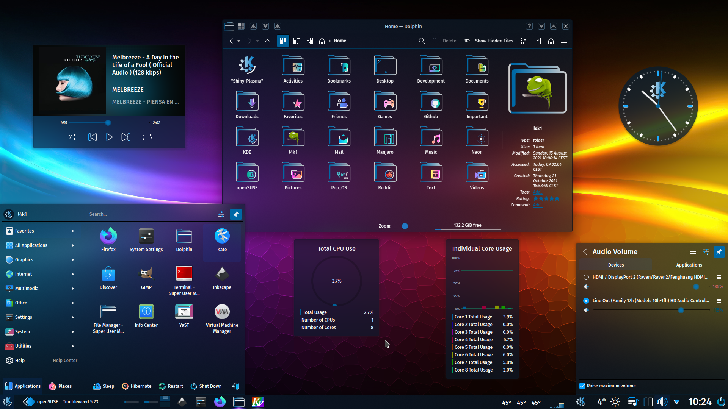The width and height of the screenshot is (728, 409).
Task: Set five-star rating in Dolphin info panel
Action: [x=557, y=199]
